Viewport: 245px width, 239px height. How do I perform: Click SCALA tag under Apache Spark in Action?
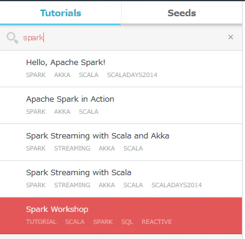[x=88, y=111]
